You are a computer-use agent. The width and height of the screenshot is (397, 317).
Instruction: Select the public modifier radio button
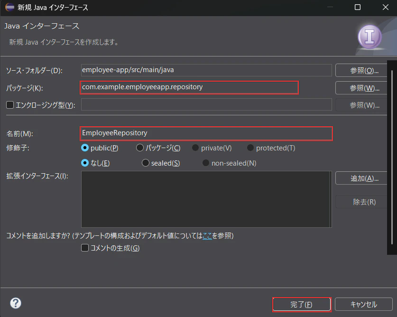(x=85, y=148)
